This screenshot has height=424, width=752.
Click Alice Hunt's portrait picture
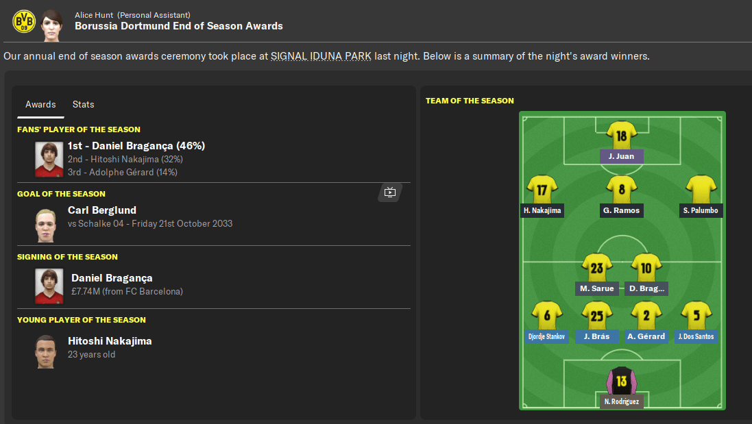pyautogui.click(x=50, y=21)
